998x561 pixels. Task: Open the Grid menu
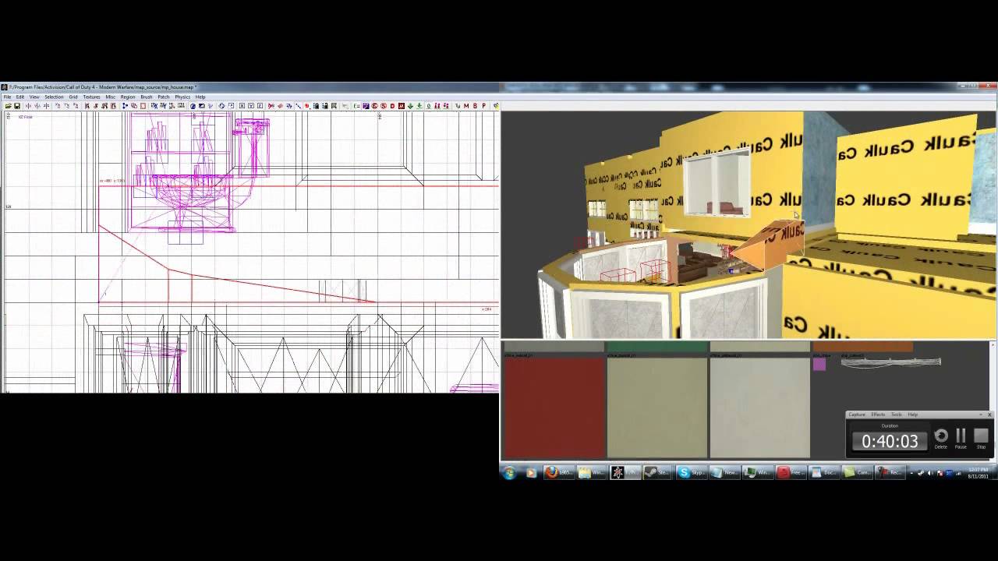pos(73,97)
